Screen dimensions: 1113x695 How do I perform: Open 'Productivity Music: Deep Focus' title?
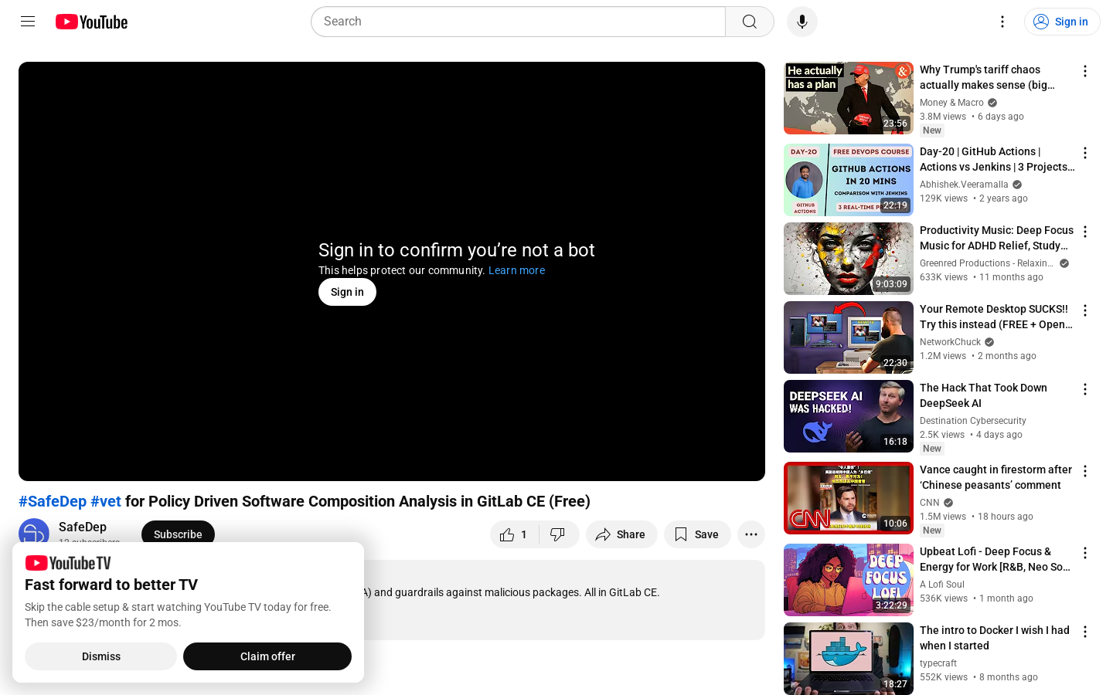(996, 238)
